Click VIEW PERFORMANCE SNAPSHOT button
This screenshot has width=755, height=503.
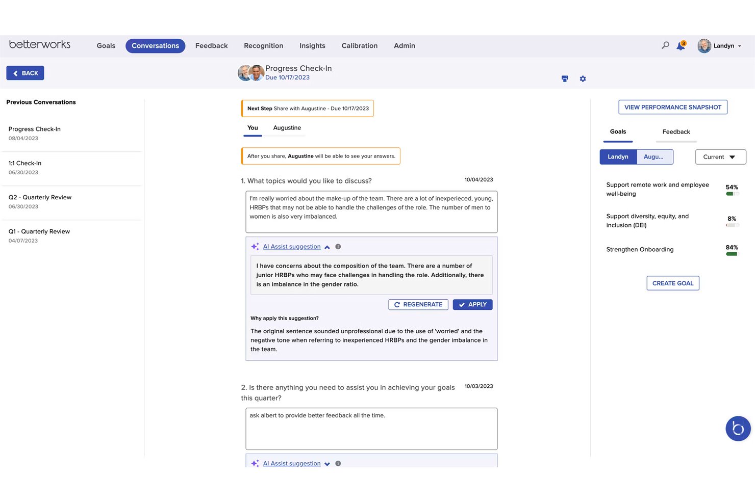coord(673,107)
